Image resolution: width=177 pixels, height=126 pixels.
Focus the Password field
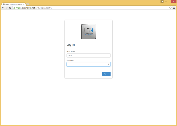(x=88, y=64)
